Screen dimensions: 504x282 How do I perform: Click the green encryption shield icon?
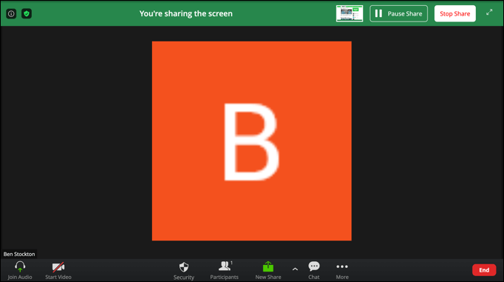(x=27, y=14)
